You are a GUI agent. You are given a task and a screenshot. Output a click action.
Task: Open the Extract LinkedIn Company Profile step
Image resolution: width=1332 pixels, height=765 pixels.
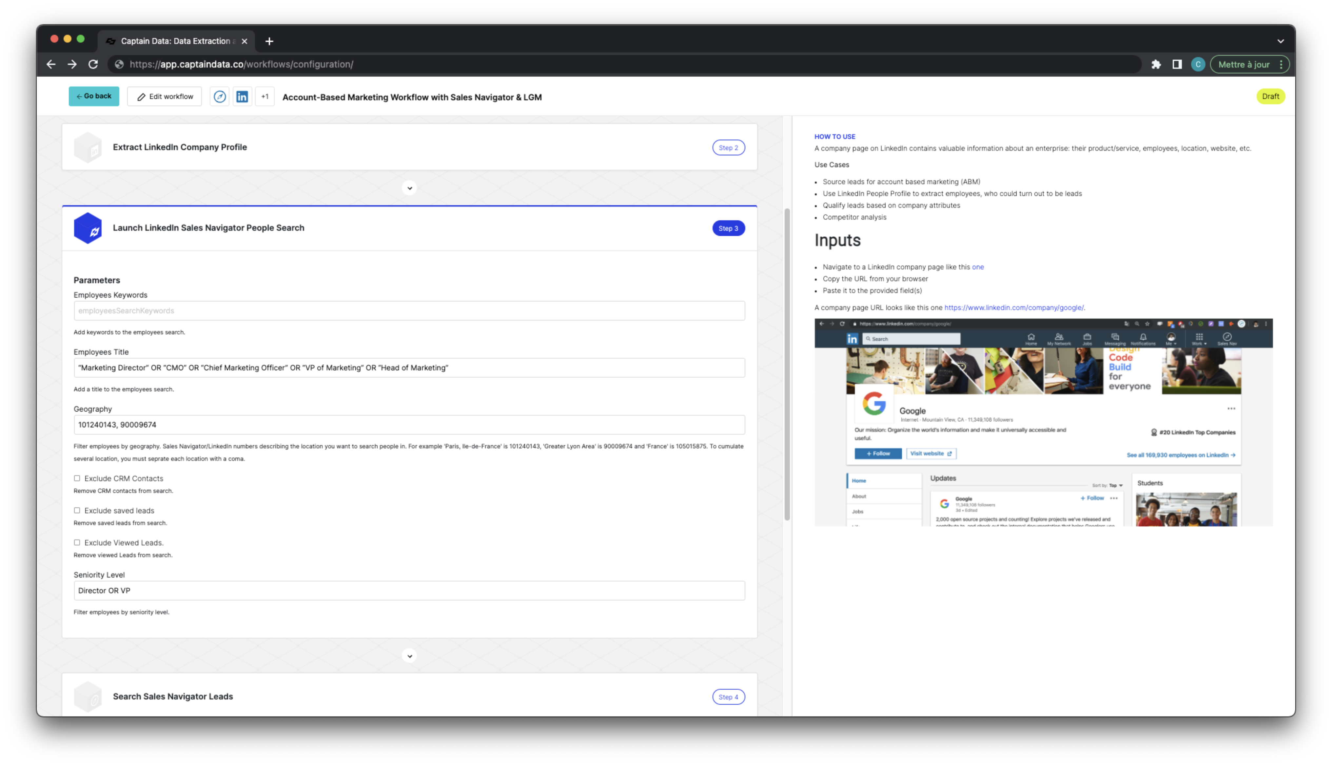409,147
